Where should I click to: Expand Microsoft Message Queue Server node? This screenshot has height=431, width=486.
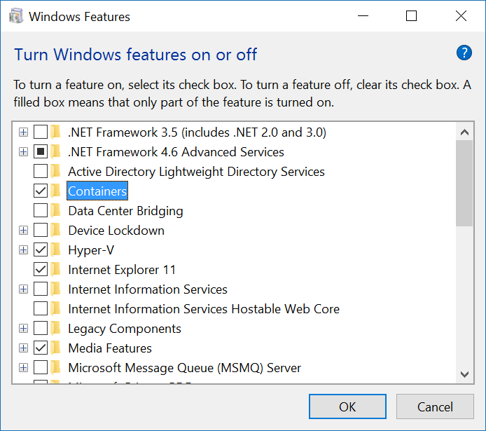click(x=23, y=368)
